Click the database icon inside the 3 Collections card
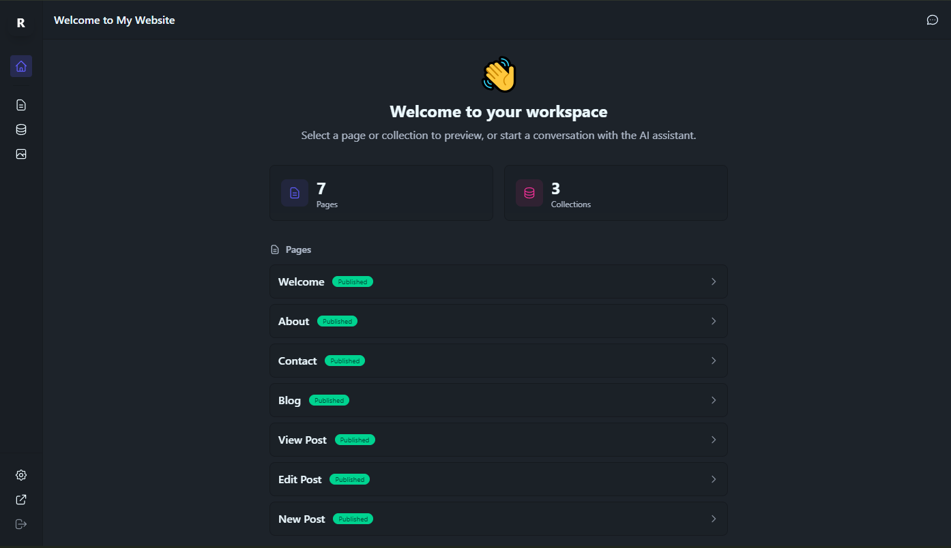The width and height of the screenshot is (951, 548). click(x=529, y=193)
